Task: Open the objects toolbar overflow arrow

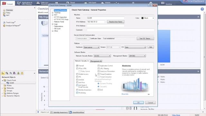Action: point(34,73)
